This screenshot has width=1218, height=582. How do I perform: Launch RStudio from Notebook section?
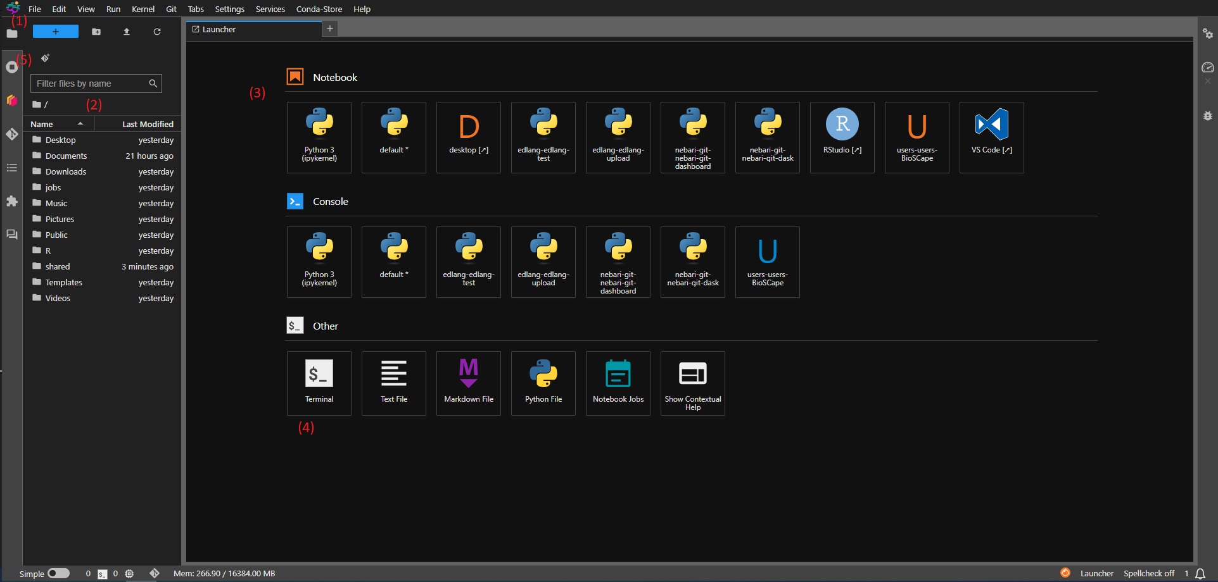pos(842,137)
